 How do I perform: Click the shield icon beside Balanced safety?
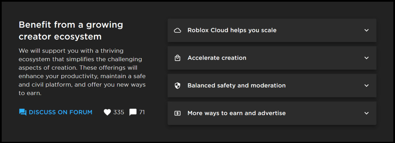click(177, 86)
